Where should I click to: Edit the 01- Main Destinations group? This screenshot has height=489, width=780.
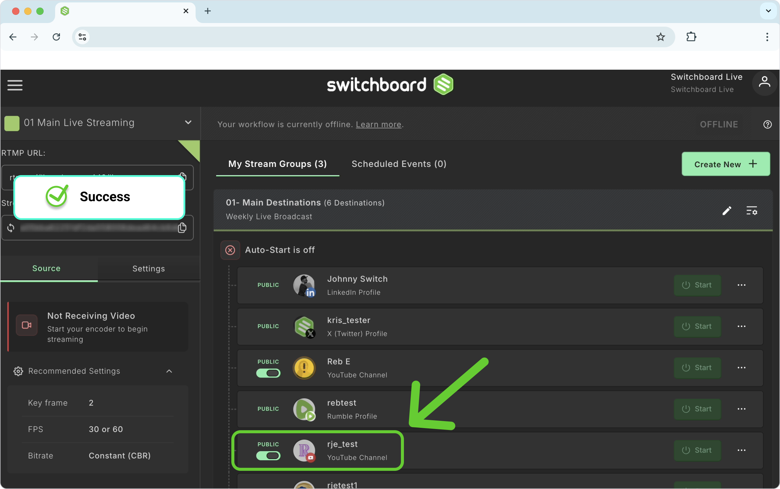coord(727,211)
